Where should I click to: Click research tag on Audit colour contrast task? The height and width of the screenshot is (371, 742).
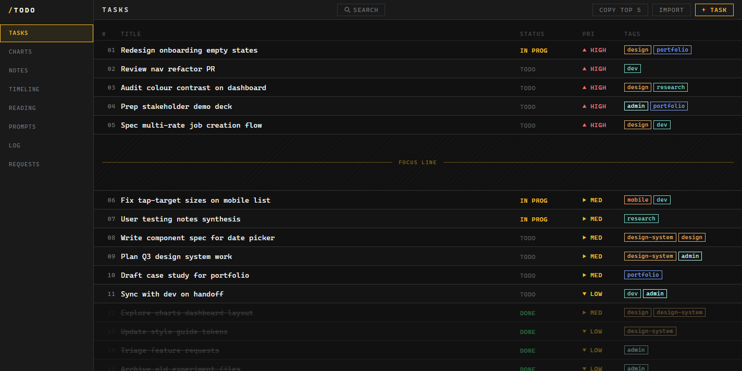(671, 88)
